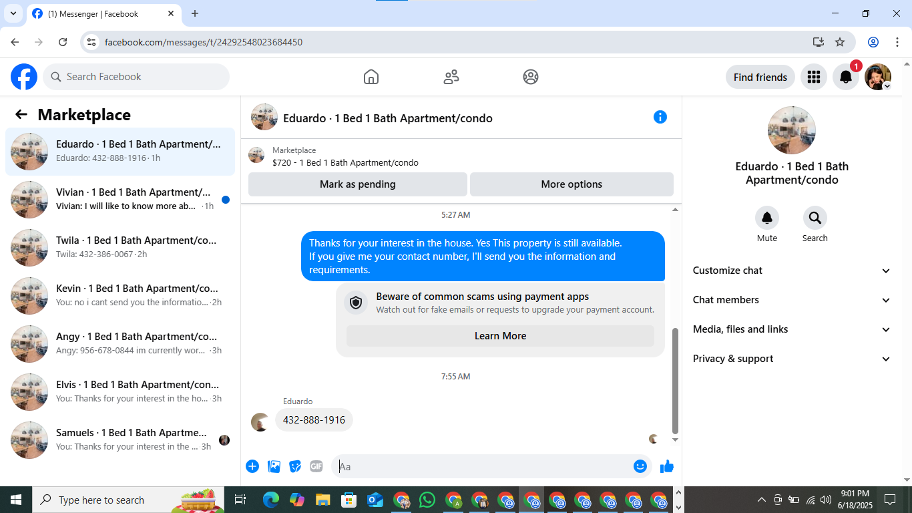Click the chat scrollbar down arrow
The width and height of the screenshot is (912, 513).
pyautogui.click(x=675, y=440)
